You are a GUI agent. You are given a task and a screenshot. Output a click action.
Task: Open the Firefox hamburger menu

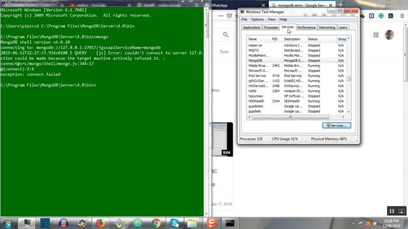click(x=402, y=16)
